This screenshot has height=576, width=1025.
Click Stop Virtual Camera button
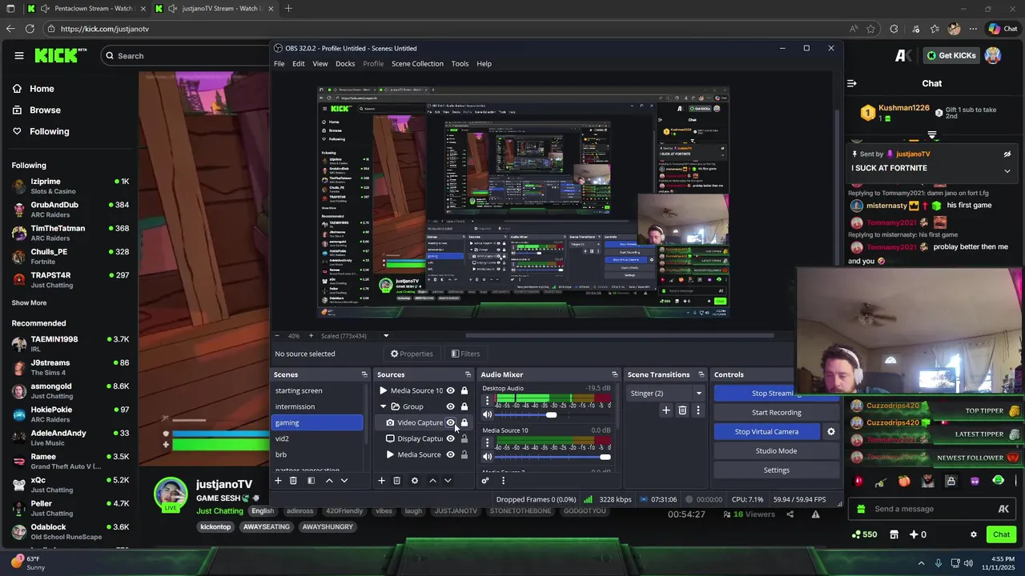(x=766, y=432)
